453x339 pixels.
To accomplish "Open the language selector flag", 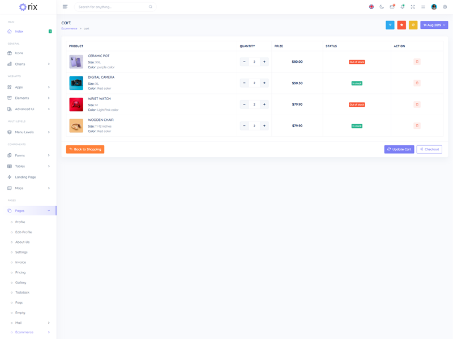I will [x=371, y=7].
